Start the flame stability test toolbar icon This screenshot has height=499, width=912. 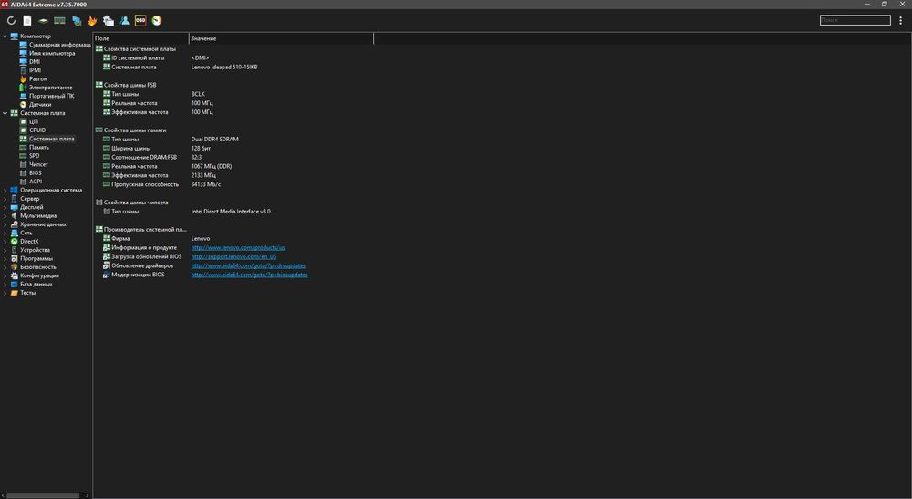click(92, 20)
